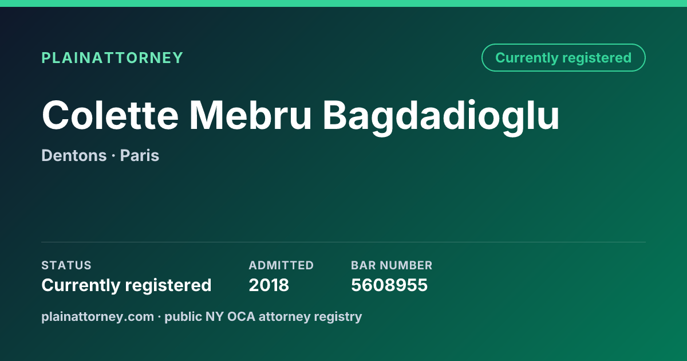This screenshot has width=687, height=361.
Task: Select the bar number 5608955
Action: click(x=389, y=285)
